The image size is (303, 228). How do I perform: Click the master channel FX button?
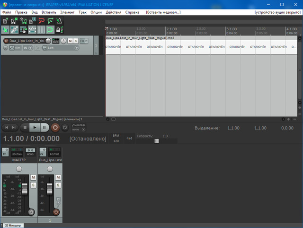5,154
